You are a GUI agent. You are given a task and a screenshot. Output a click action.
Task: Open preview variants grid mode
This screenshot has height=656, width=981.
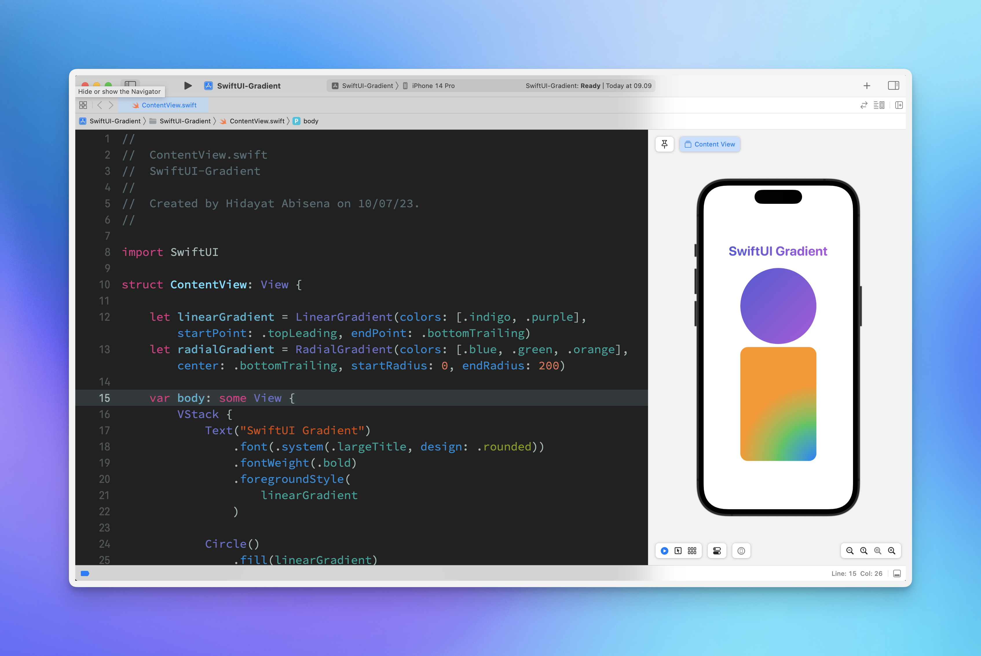(691, 551)
